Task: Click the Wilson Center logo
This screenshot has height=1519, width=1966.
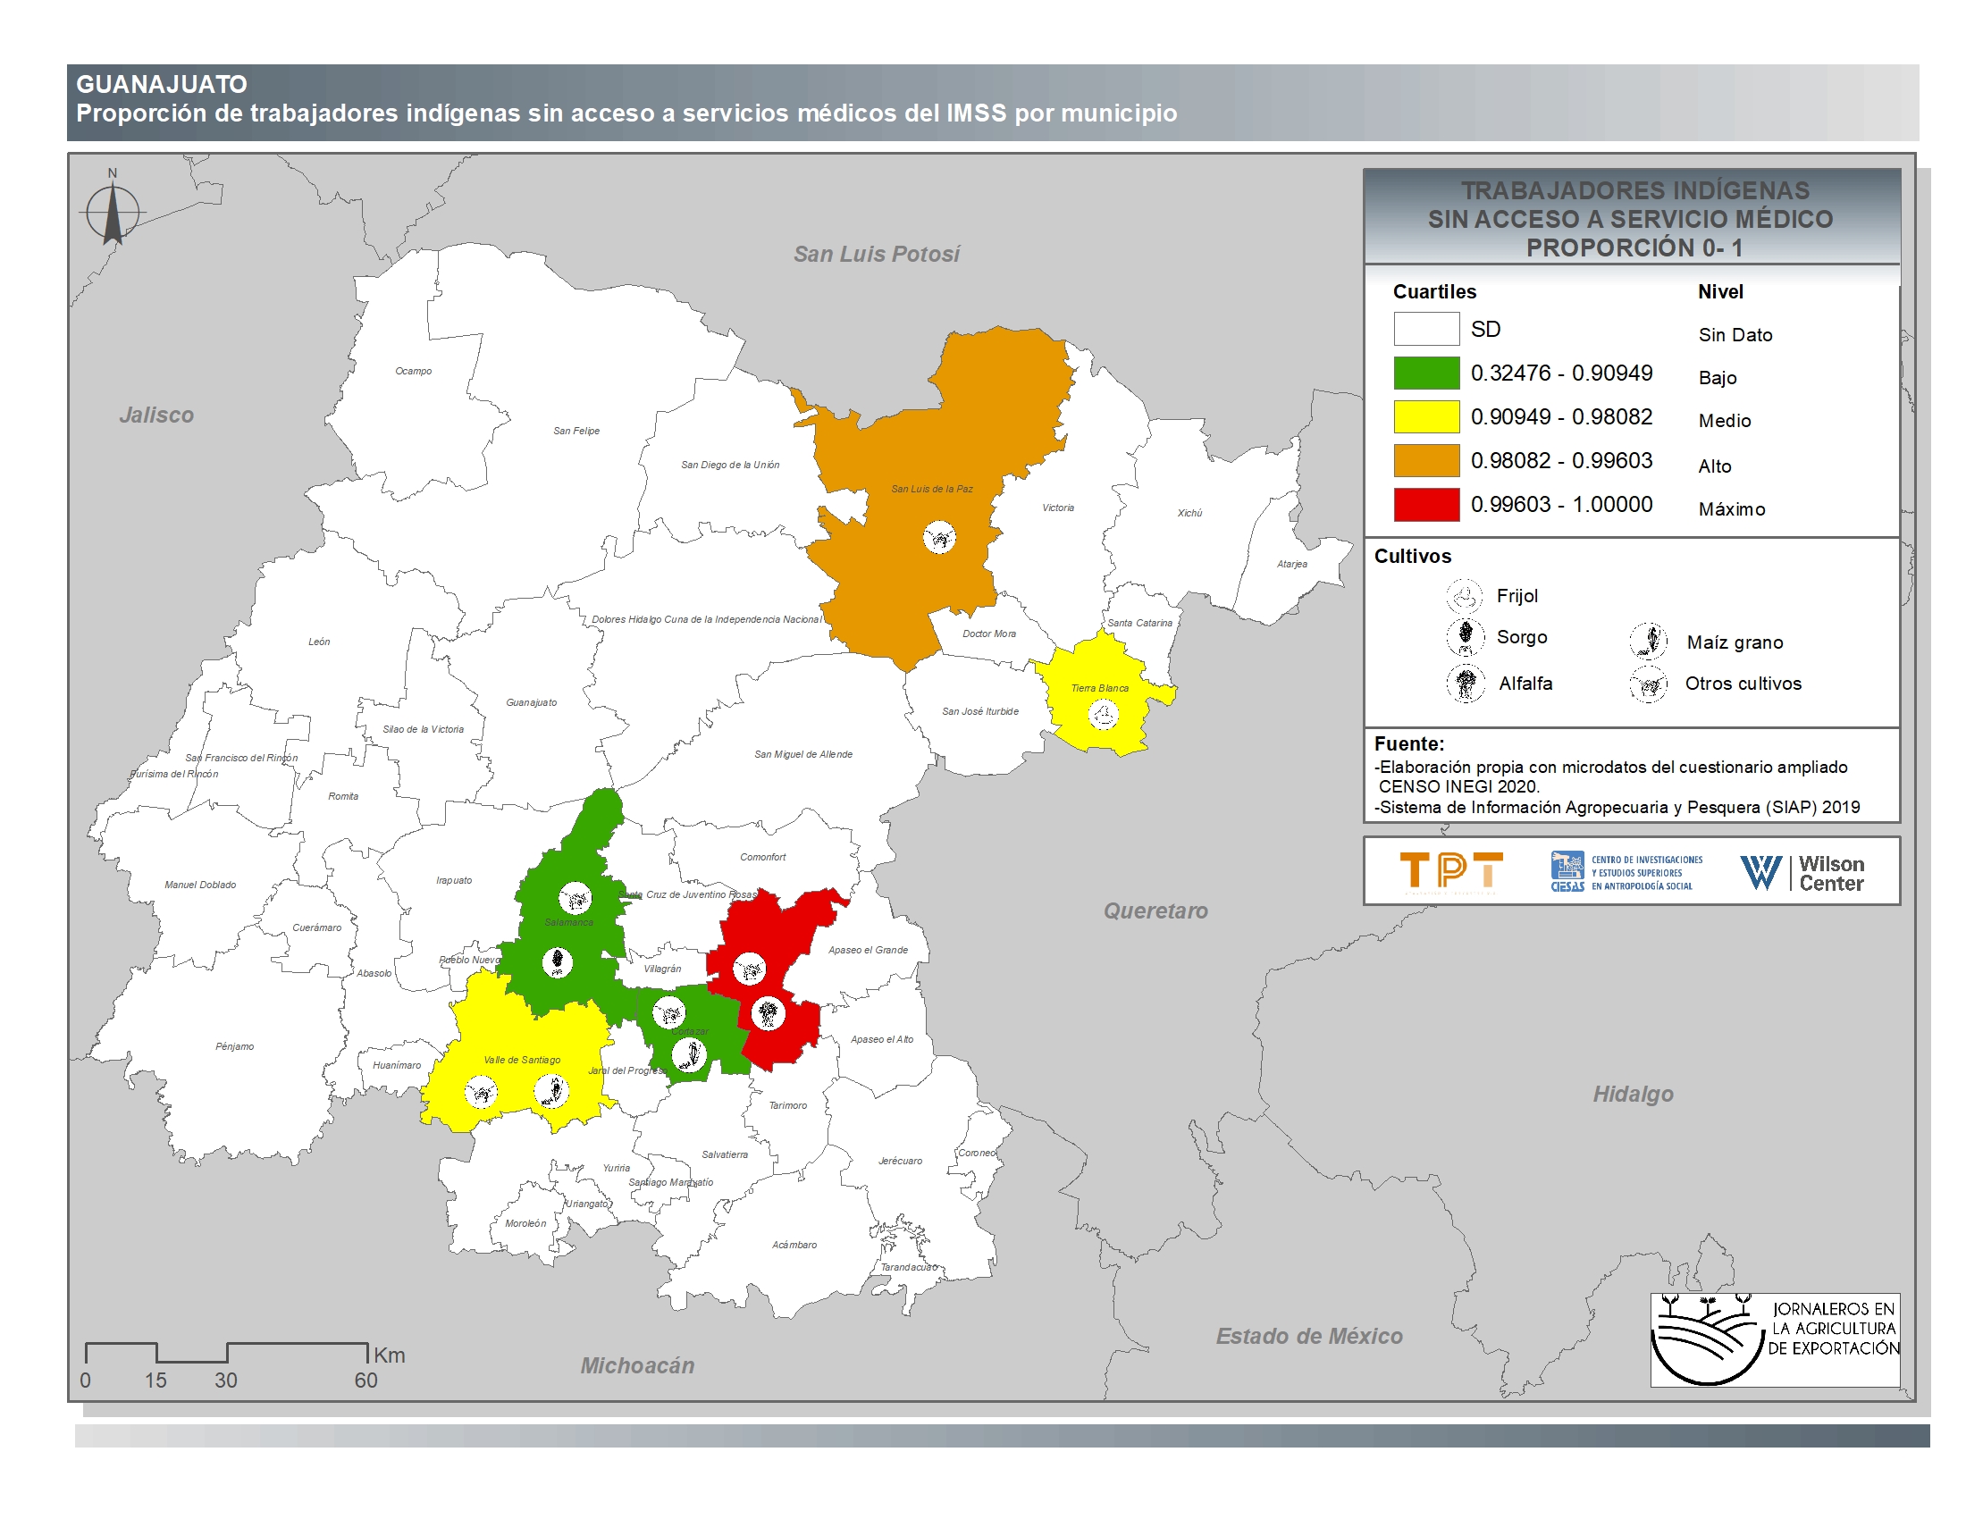Action: tap(1802, 872)
